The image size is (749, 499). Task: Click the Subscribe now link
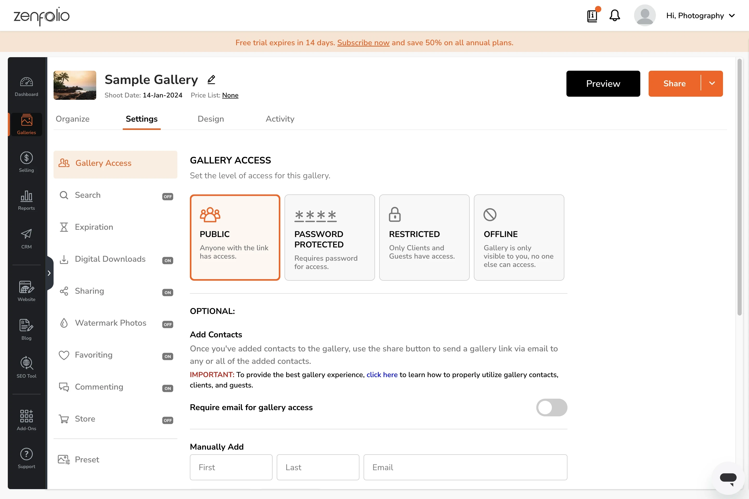(x=363, y=43)
